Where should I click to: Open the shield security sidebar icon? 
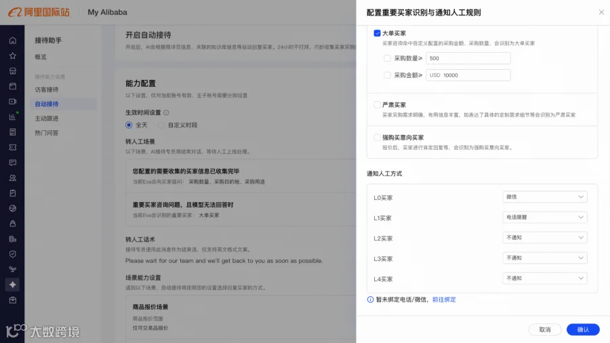(x=12, y=254)
